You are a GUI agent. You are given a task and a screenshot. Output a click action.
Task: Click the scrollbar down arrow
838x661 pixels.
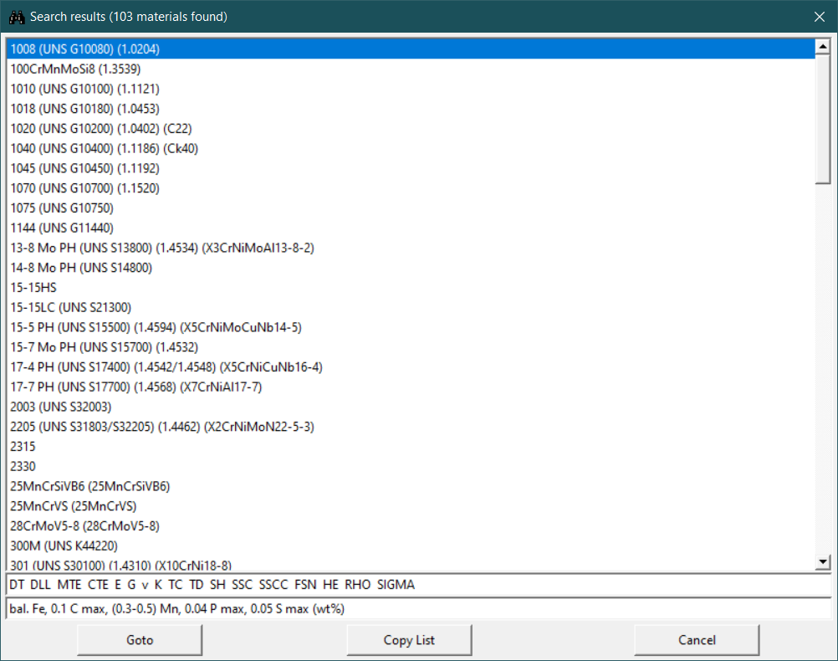click(823, 562)
